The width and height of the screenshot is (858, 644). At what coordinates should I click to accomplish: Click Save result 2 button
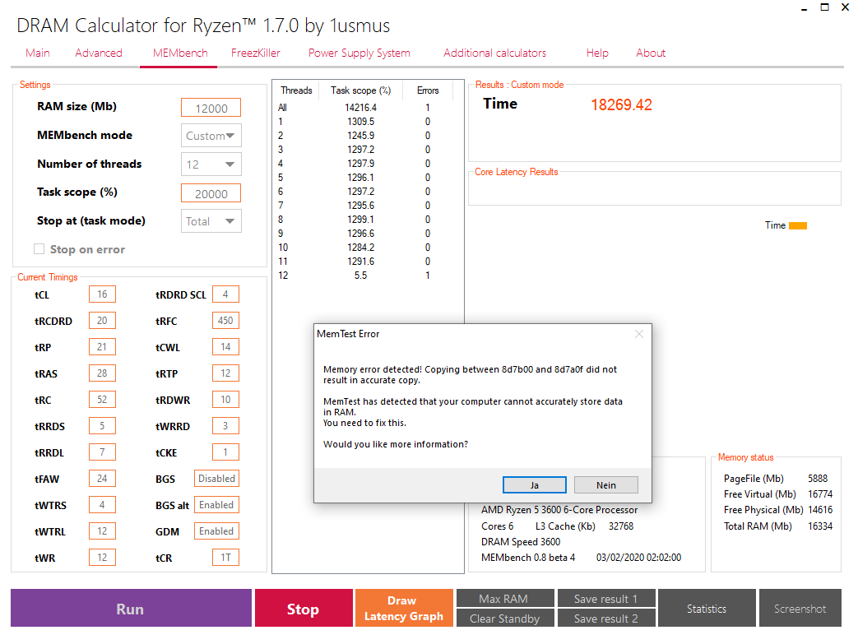coord(605,619)
